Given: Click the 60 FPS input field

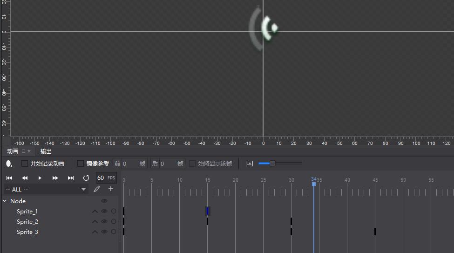Looking at the screenshot, I should click(x=106, y=178).
